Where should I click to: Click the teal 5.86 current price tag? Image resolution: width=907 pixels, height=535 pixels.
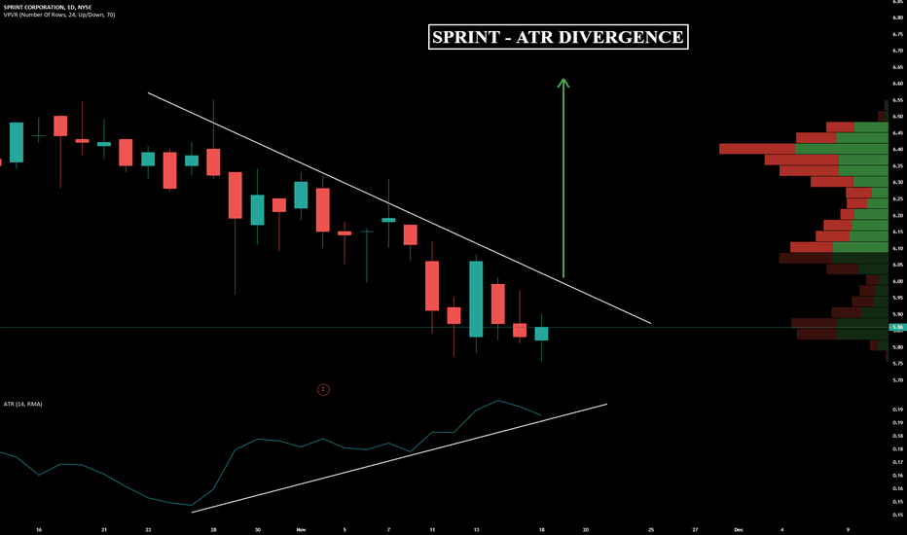click(x=897, y=328)
